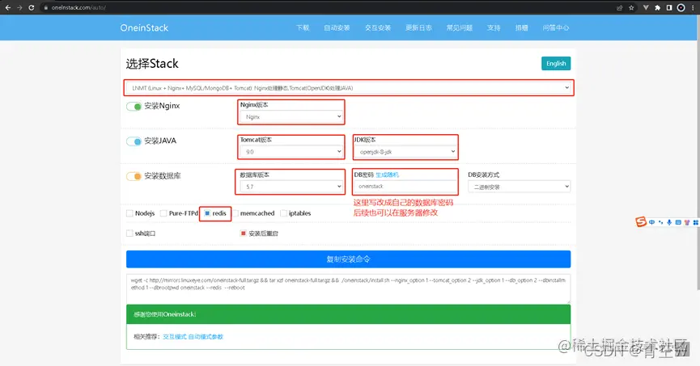Check the Nodejs checkbox
Viewport: 700px width, 366px height.
coord(129,213)
